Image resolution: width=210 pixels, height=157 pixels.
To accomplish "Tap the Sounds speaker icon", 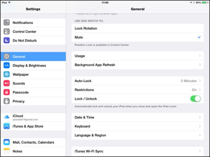I will pyautogui.click(x=7, y=83).
